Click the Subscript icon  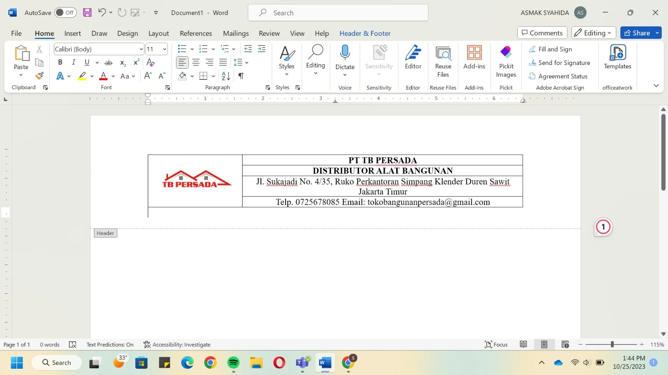click(x=122, y=63)
